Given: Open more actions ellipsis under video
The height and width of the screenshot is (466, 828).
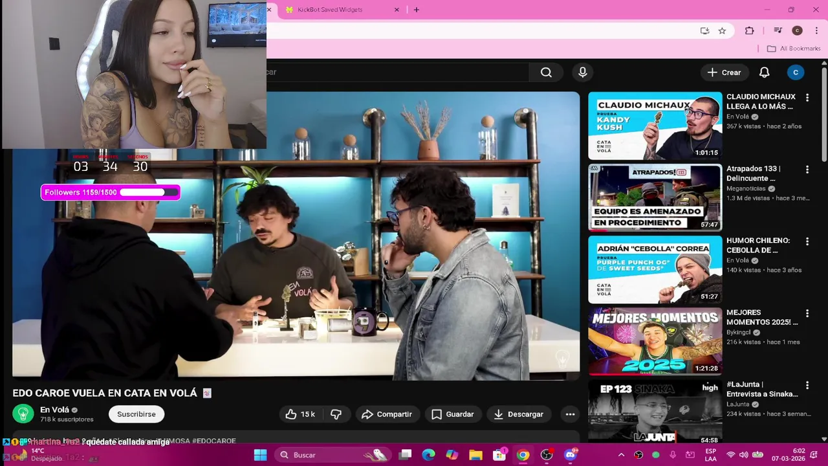Looking at the screenshot, I should pyautogui.click(x=570, y=414).
